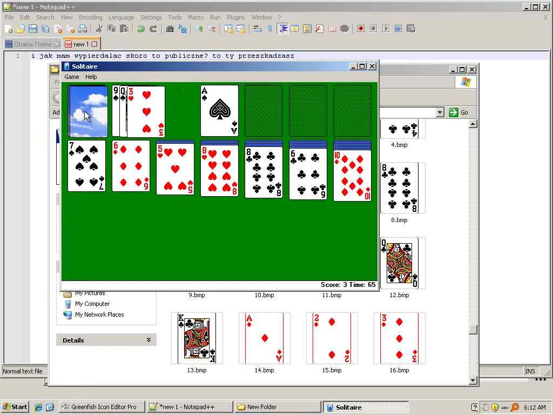Click the Playback macro icon
This screenshot has width=553, height=415.
point(386,29)
